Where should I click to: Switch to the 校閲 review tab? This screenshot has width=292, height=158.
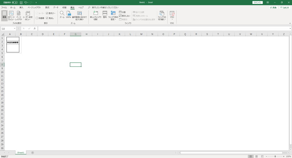pyautogui.click(x=64, y=7)
